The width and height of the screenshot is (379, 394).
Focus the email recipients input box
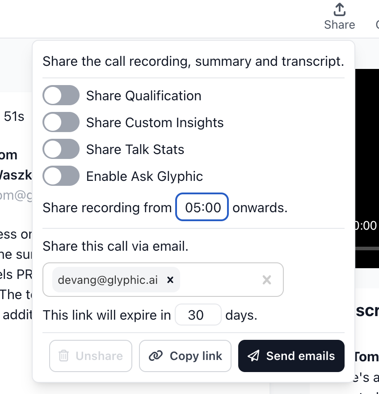click(219, 280)
